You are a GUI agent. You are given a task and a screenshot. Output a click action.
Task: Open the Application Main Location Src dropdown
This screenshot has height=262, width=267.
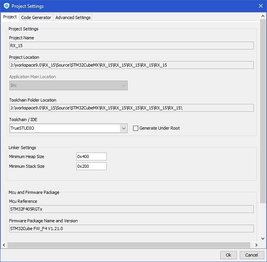(x=68, y=85)
